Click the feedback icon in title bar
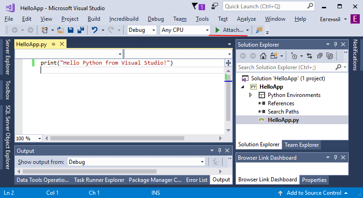The height and width of the screenshot is (198, 363). [215, 6]
